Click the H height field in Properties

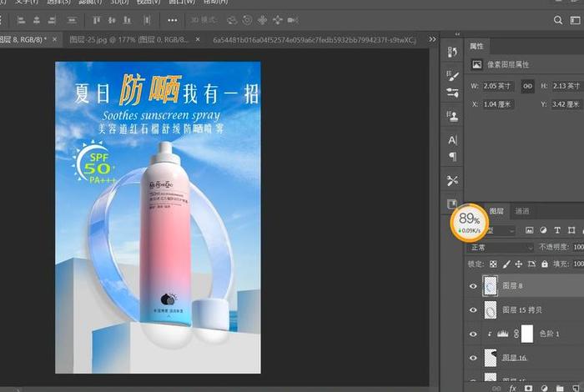(566, 86)
